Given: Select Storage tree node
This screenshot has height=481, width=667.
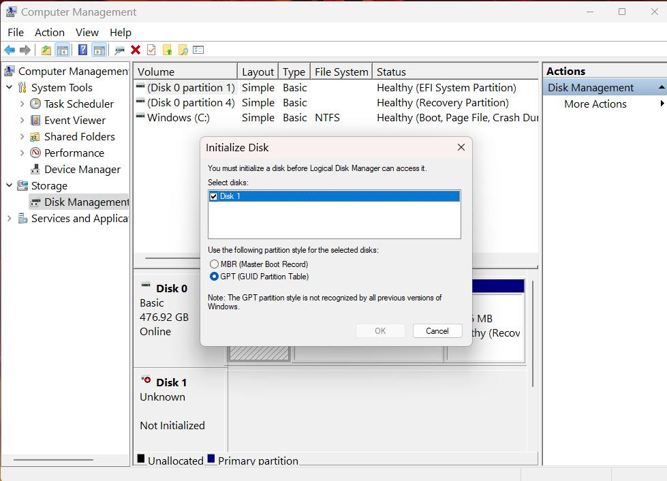Looking at the screenshot, I should click(x=49, y=186).
